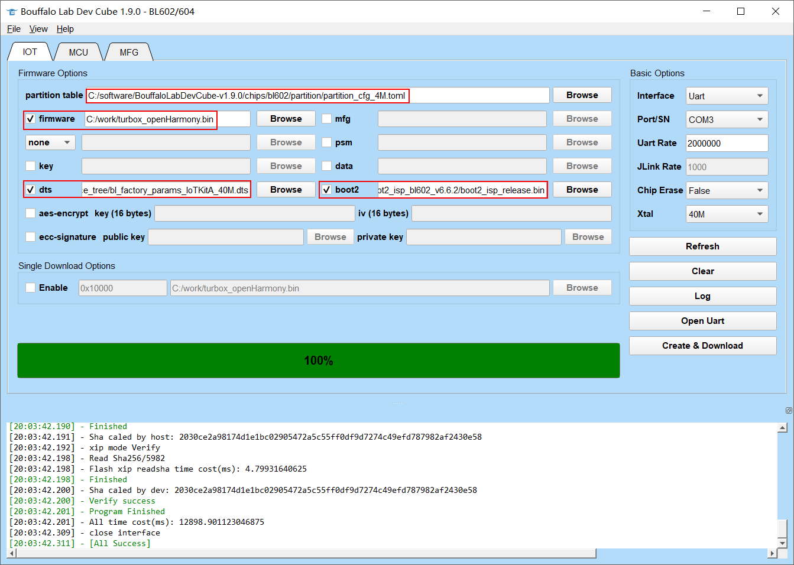Open the Port/SN COM3 dropdown
The image size is (794, 565).
coord(727,119)
